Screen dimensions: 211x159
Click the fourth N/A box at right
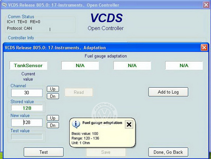(184, 65)
